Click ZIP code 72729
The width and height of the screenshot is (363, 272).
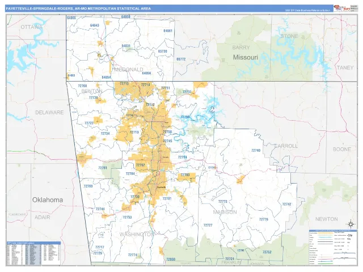(x=98, y=253)
